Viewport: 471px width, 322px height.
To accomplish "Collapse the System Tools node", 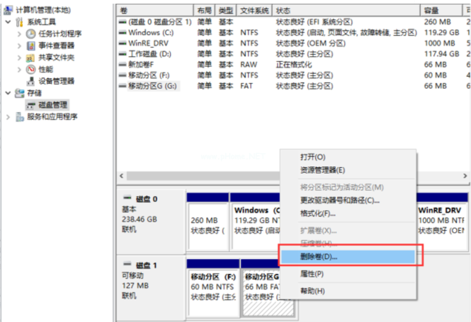I will tap(8, 22).
